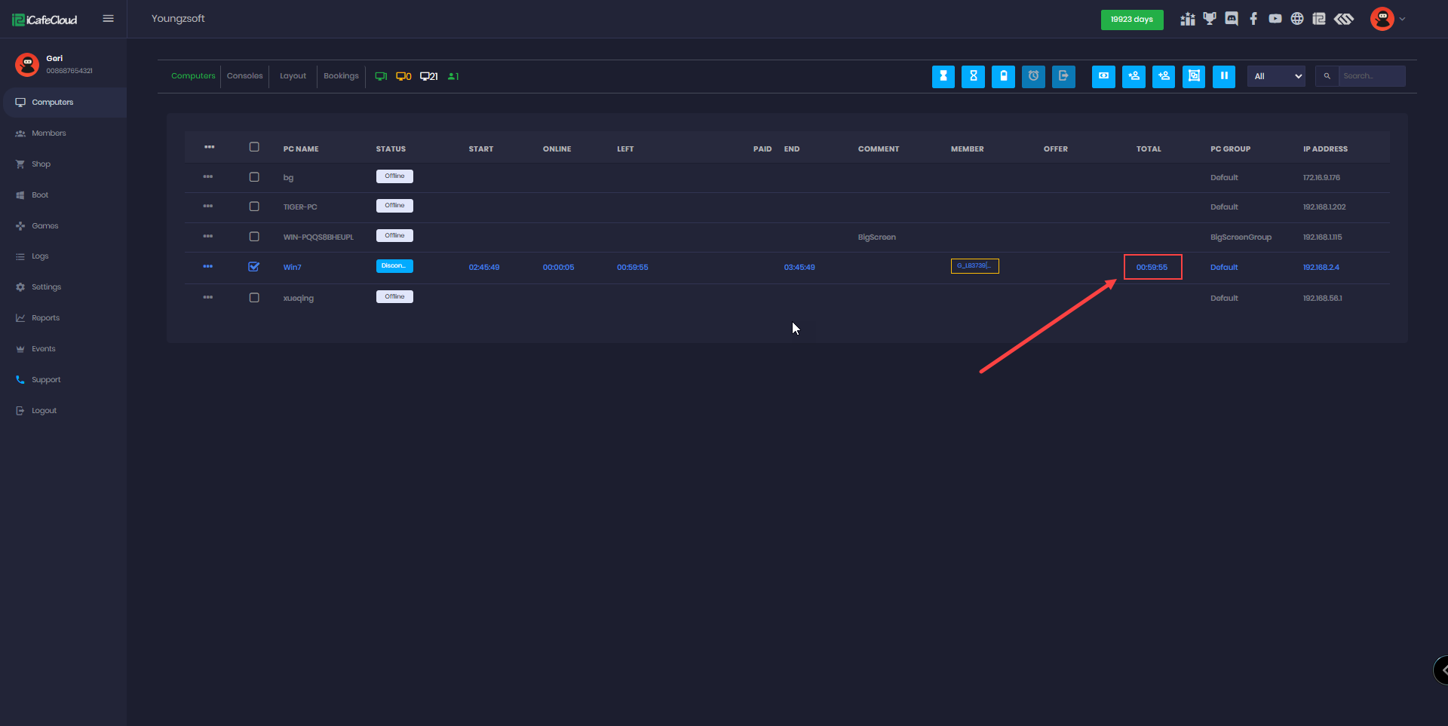Expand the user avatar menu in the top right

click(1387, 19)
